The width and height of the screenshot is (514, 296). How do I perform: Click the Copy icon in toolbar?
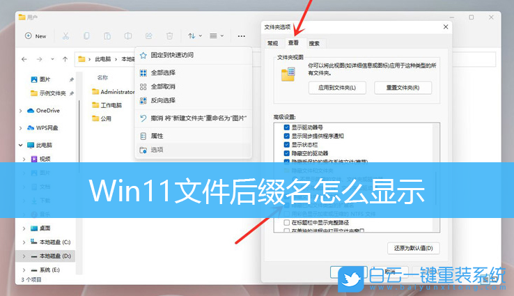86,36
